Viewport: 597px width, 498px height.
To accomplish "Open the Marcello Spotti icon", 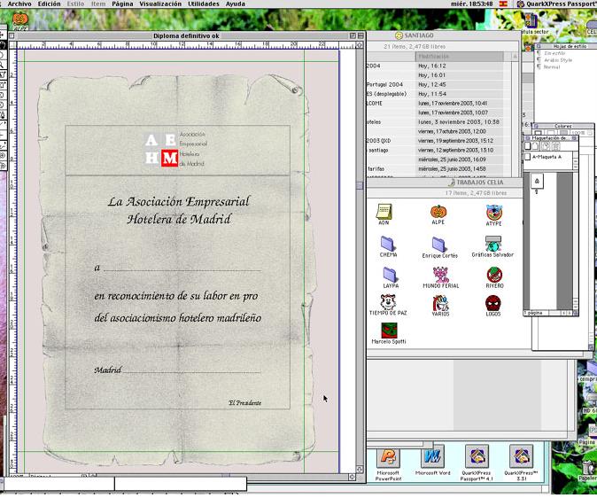I will pyautogui.click(x=389, y=333).
